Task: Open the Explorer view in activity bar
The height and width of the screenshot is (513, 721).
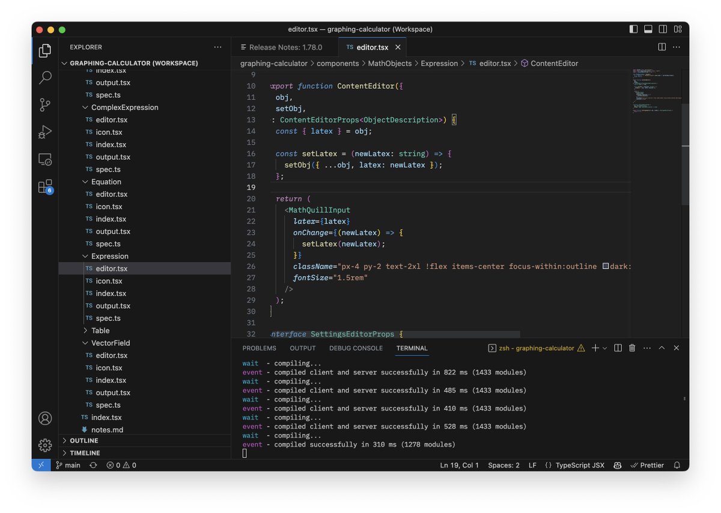Action: (x=45, y=51)
